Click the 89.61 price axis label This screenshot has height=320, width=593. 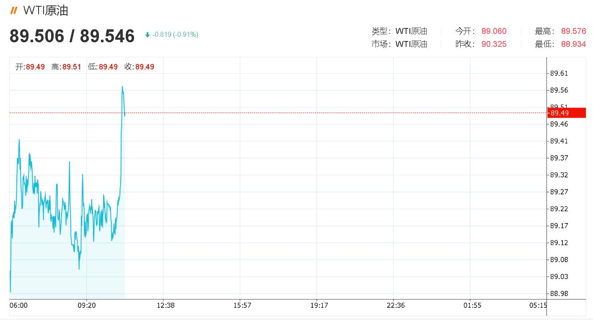[x=559, y=73]
